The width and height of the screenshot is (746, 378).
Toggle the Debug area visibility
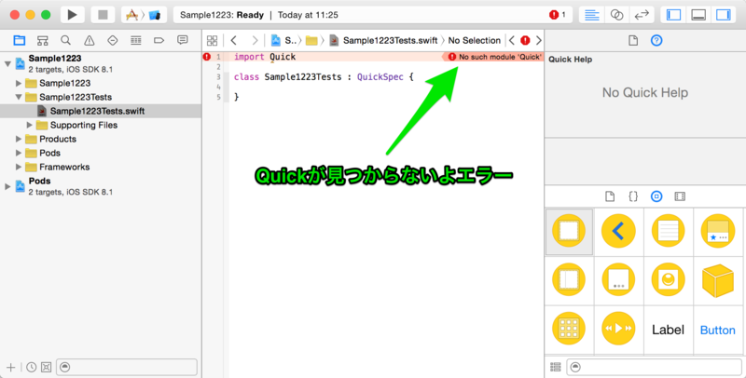pos(698,15)
